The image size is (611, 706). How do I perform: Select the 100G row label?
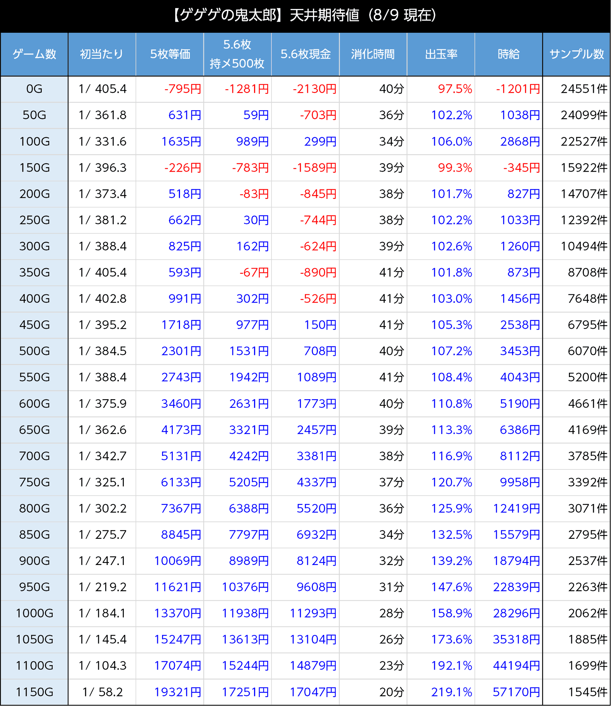click(34, 142)
